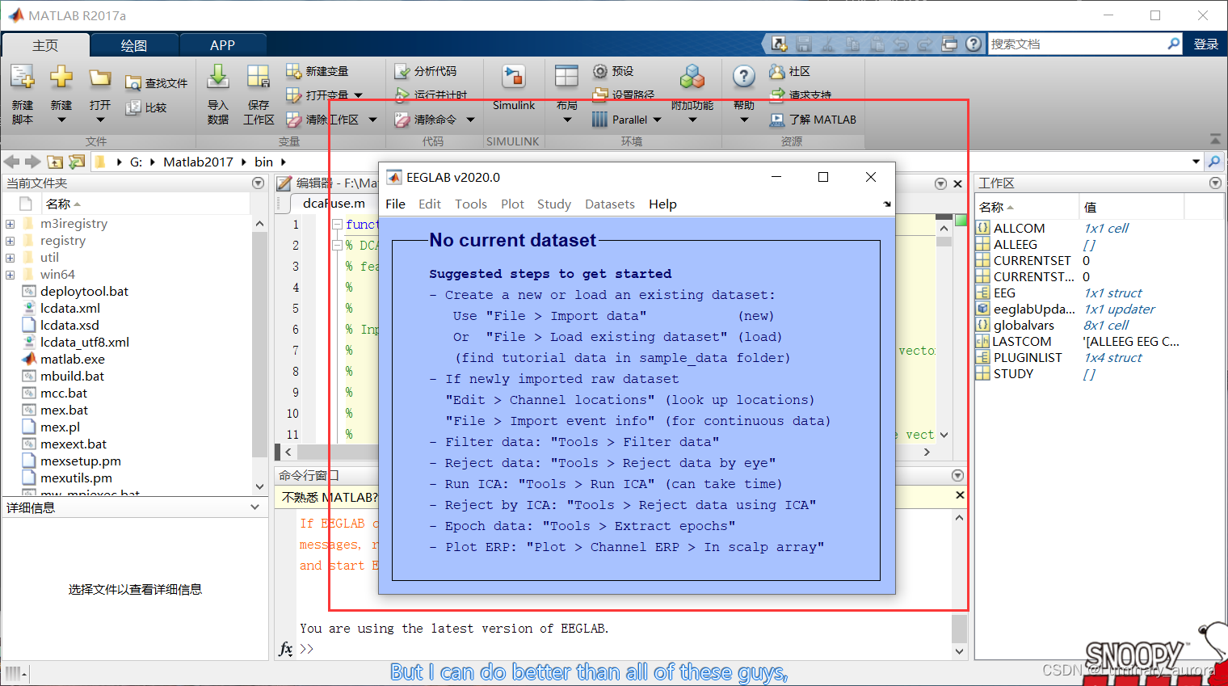1228x686 pixels.
Task: Click the Help question mark icon
Action: (744, 78)
